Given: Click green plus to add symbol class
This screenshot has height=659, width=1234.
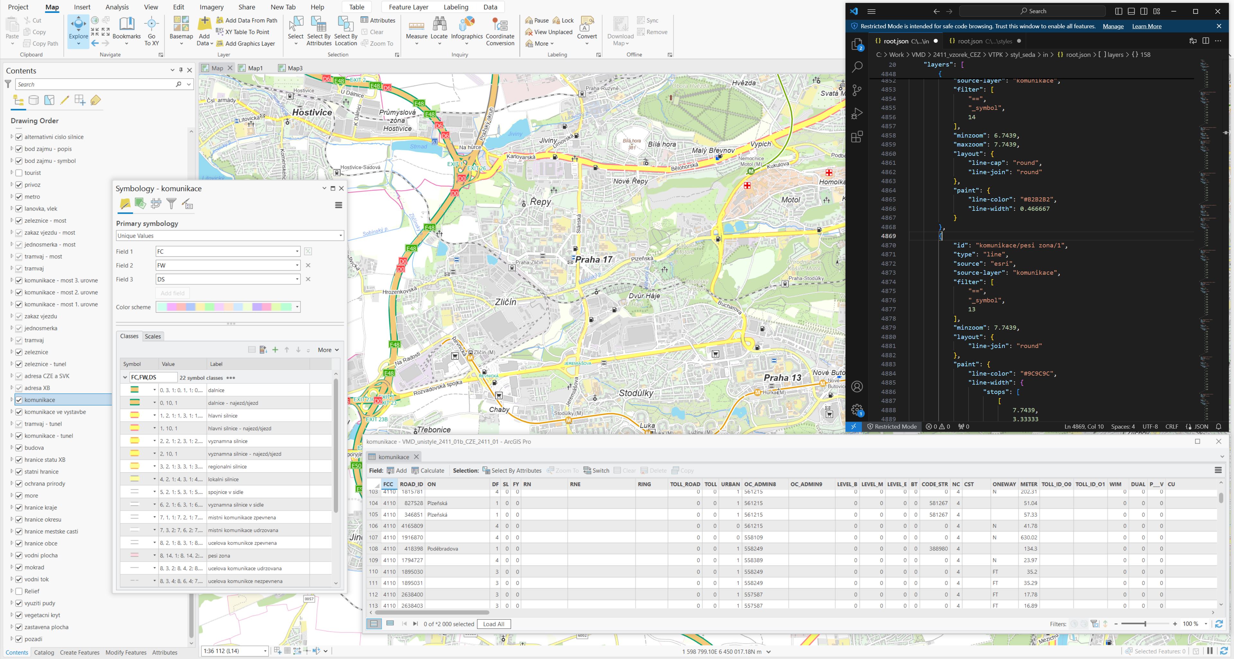Looking at the screenshot, I should (x=275, y=350).
